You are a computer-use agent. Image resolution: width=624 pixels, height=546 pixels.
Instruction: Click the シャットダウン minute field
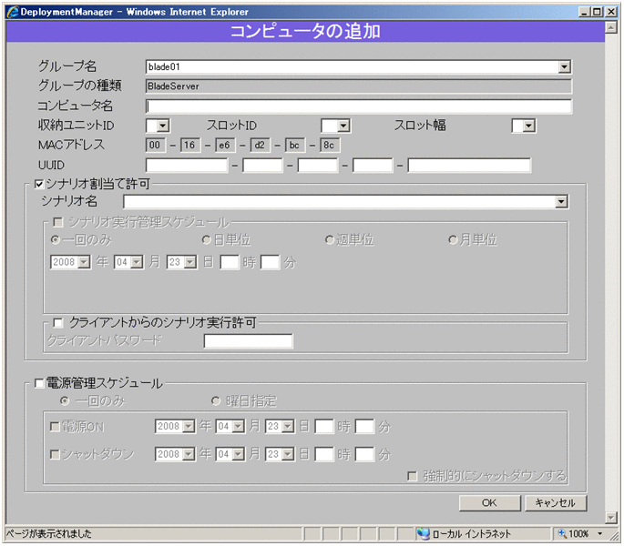365,454
